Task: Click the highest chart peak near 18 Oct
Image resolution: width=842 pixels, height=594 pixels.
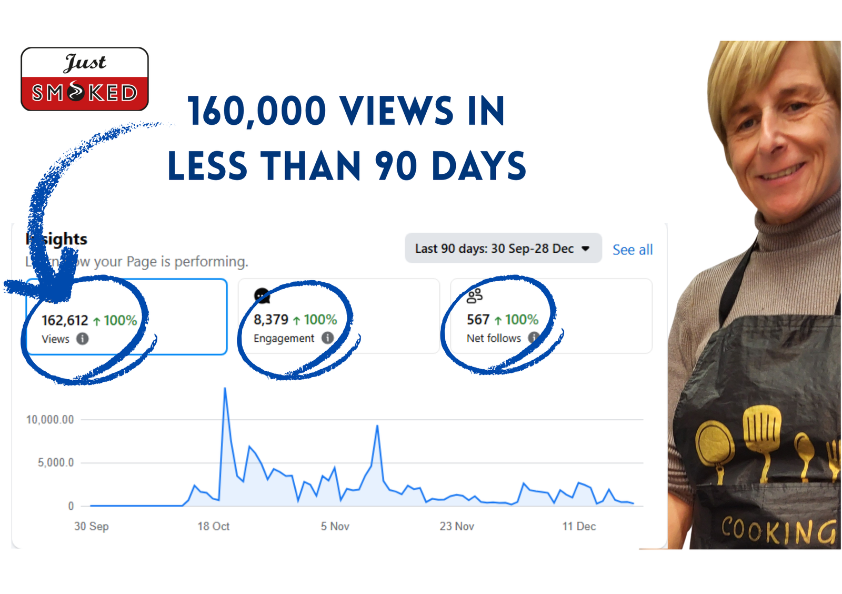Action: coord(225,390)
